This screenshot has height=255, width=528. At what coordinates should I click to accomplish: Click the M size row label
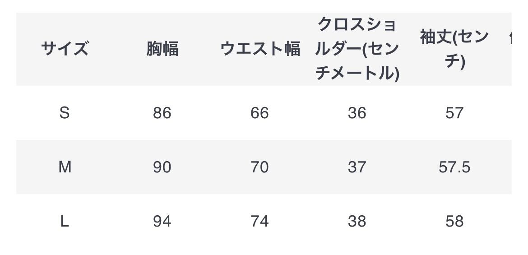(x=65, y=167)
